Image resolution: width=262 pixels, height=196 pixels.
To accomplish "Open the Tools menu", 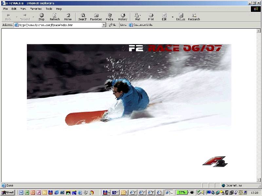I will (x=49, y=9).
